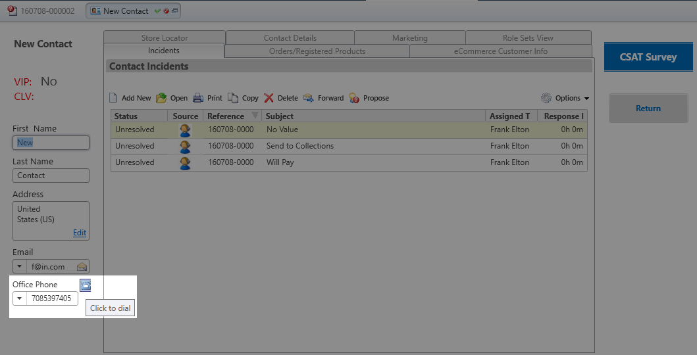
Task: Click the Edit link in Address box
Action: [x=79, y=233]
